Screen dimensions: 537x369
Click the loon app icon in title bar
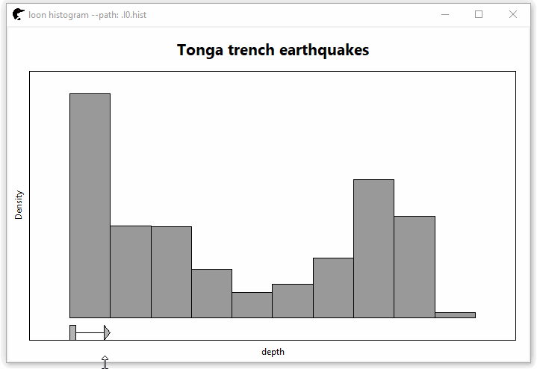coord(18,14)
